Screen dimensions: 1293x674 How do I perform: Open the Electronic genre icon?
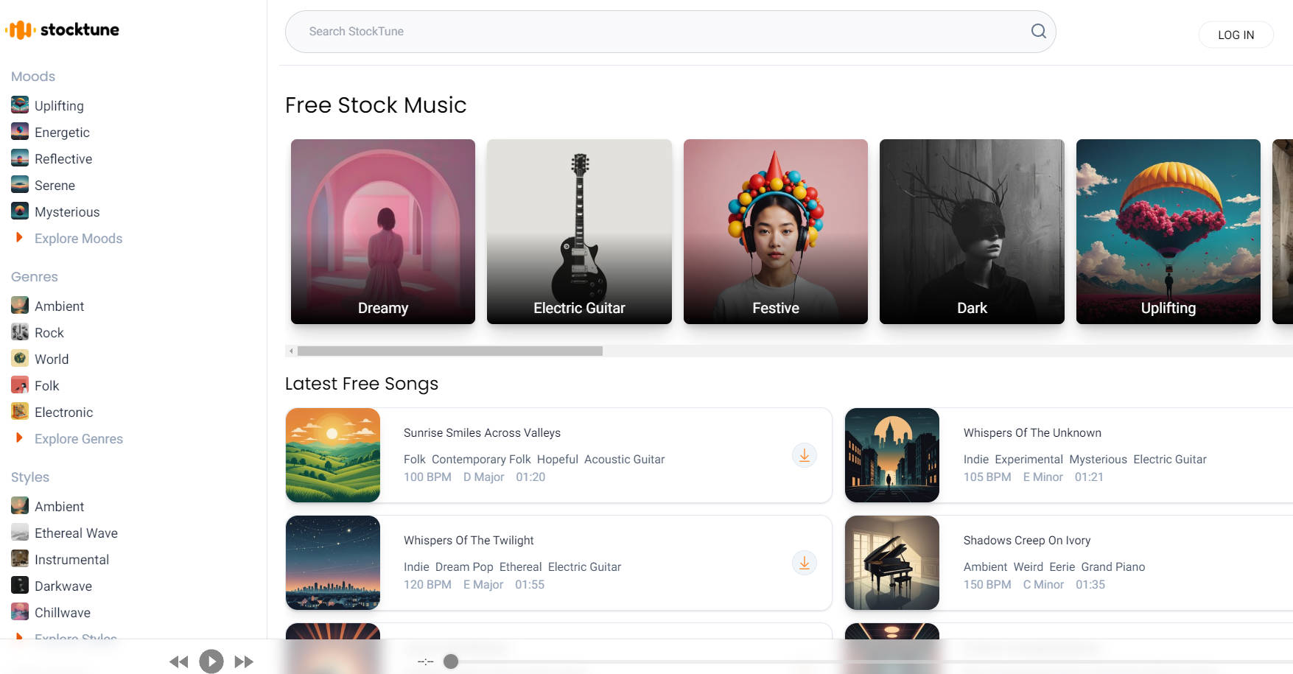point(19,411)
